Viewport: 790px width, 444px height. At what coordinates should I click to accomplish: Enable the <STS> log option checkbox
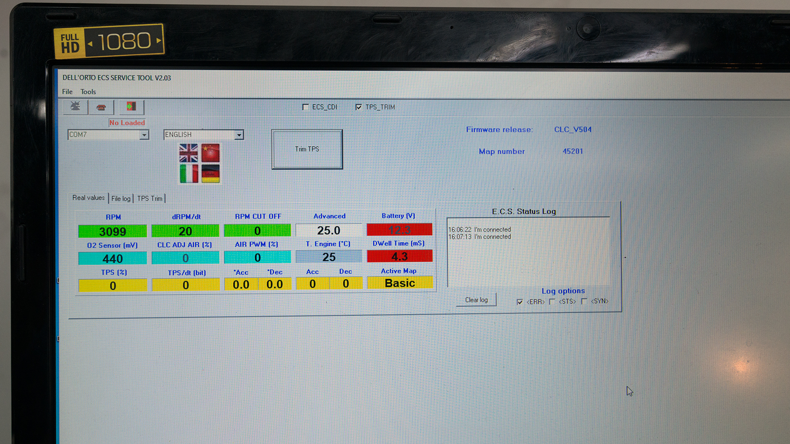click(x=552, y=302)
